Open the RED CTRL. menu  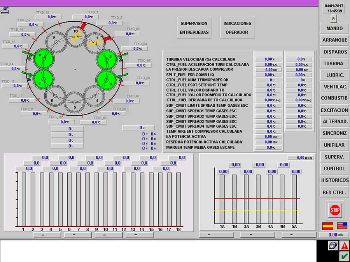coord(334,192)
